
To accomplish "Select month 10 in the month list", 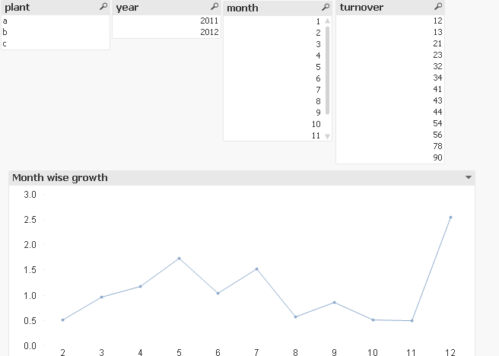I will click(x=274, y=125).
